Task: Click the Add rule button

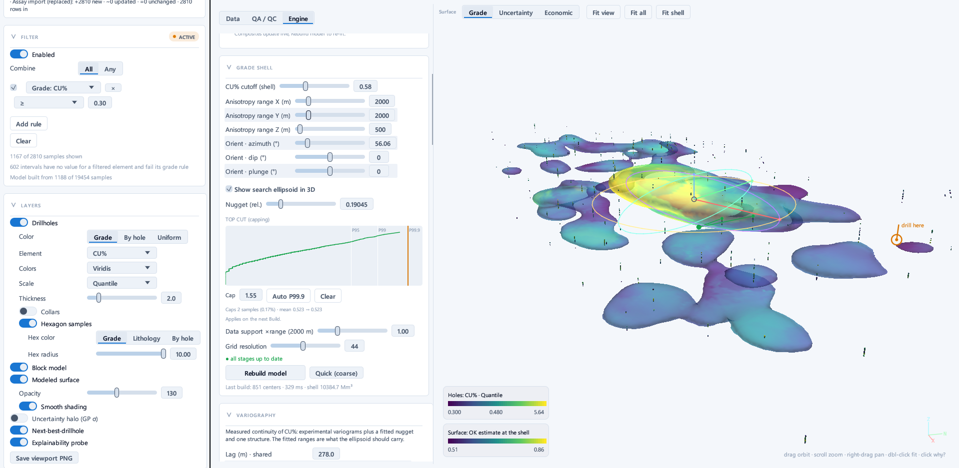Action: pos(28,124)
